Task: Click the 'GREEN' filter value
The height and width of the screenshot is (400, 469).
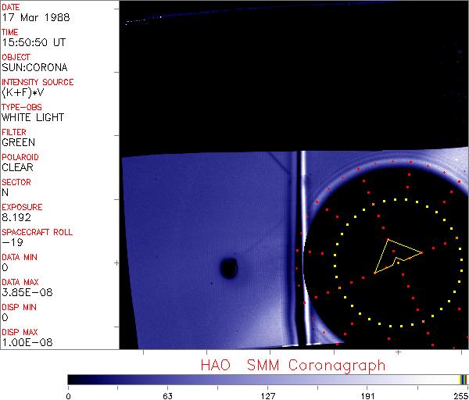Action: click(x=18, y=142)
